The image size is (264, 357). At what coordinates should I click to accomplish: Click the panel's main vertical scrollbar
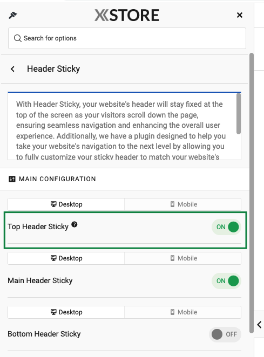pyautogui.click(x=252, y=193)
